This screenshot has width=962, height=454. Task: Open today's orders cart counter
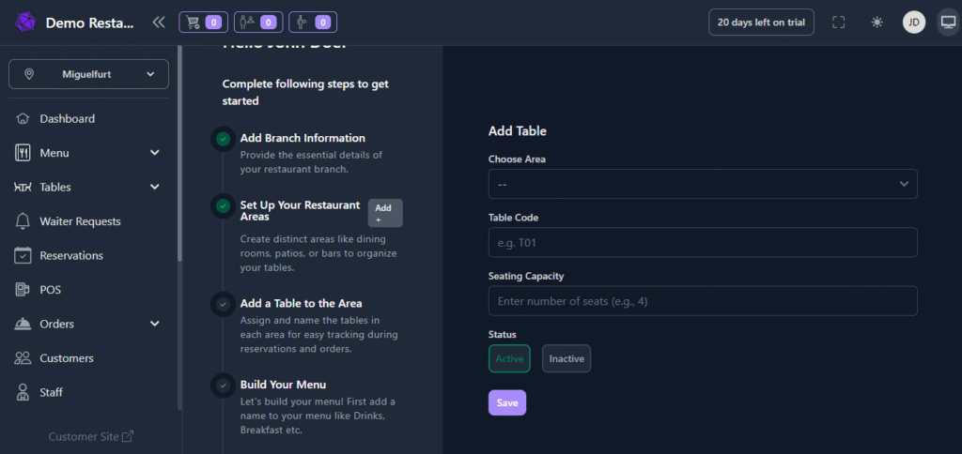pos(202,22)
